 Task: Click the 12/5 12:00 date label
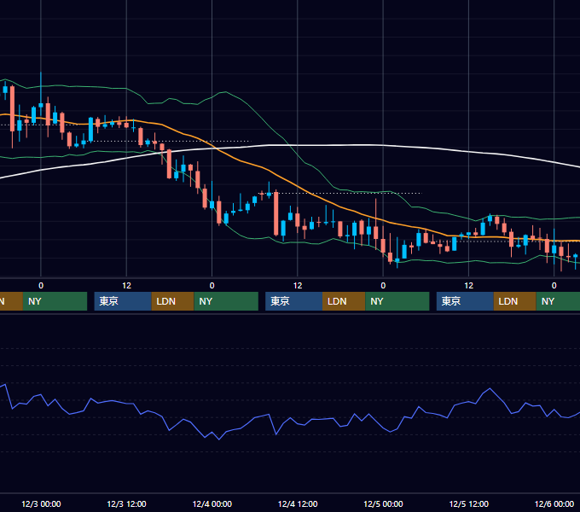click(468, 503)
